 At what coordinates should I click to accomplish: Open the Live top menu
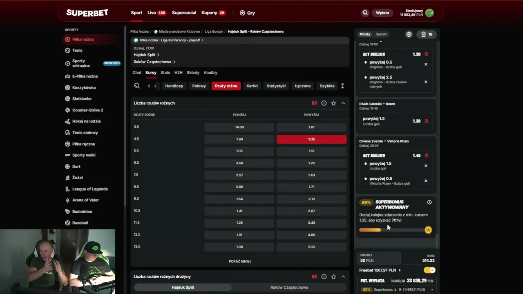[156, 13]
